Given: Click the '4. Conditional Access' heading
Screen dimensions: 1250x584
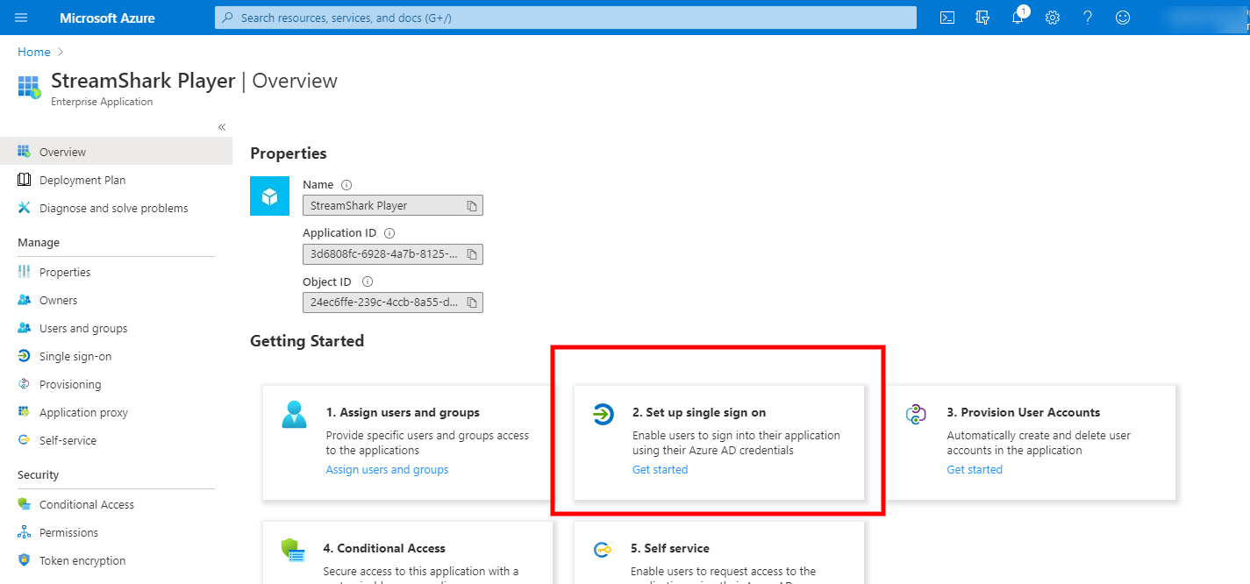Looking at the screenshot, I should click(x=384, y=548).
